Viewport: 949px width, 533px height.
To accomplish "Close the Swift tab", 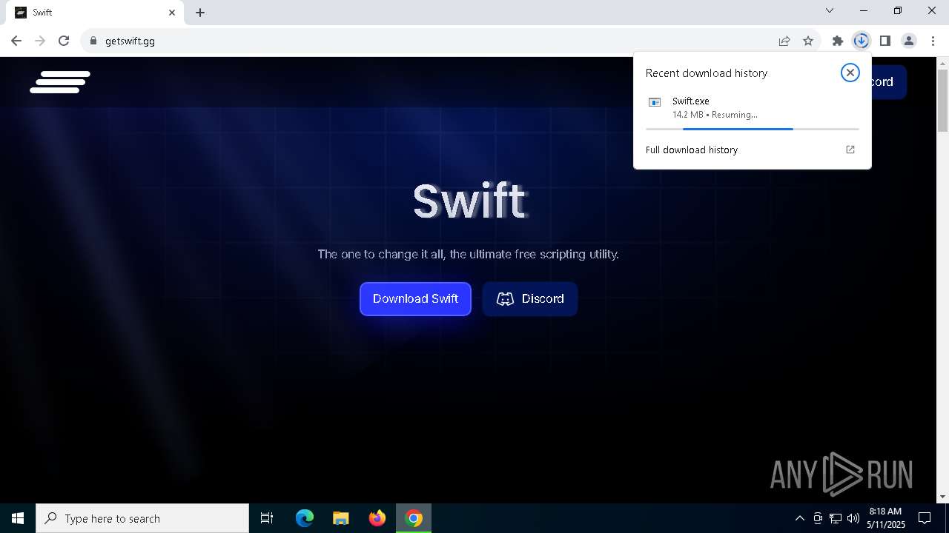I will (x=172, y=13).
